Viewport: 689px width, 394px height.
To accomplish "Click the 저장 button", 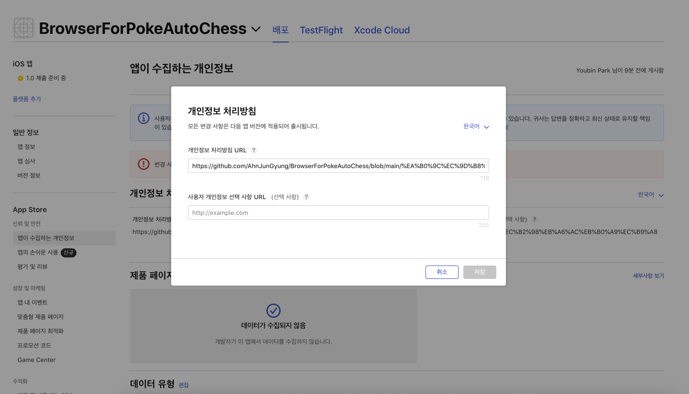I will point(480,272).
